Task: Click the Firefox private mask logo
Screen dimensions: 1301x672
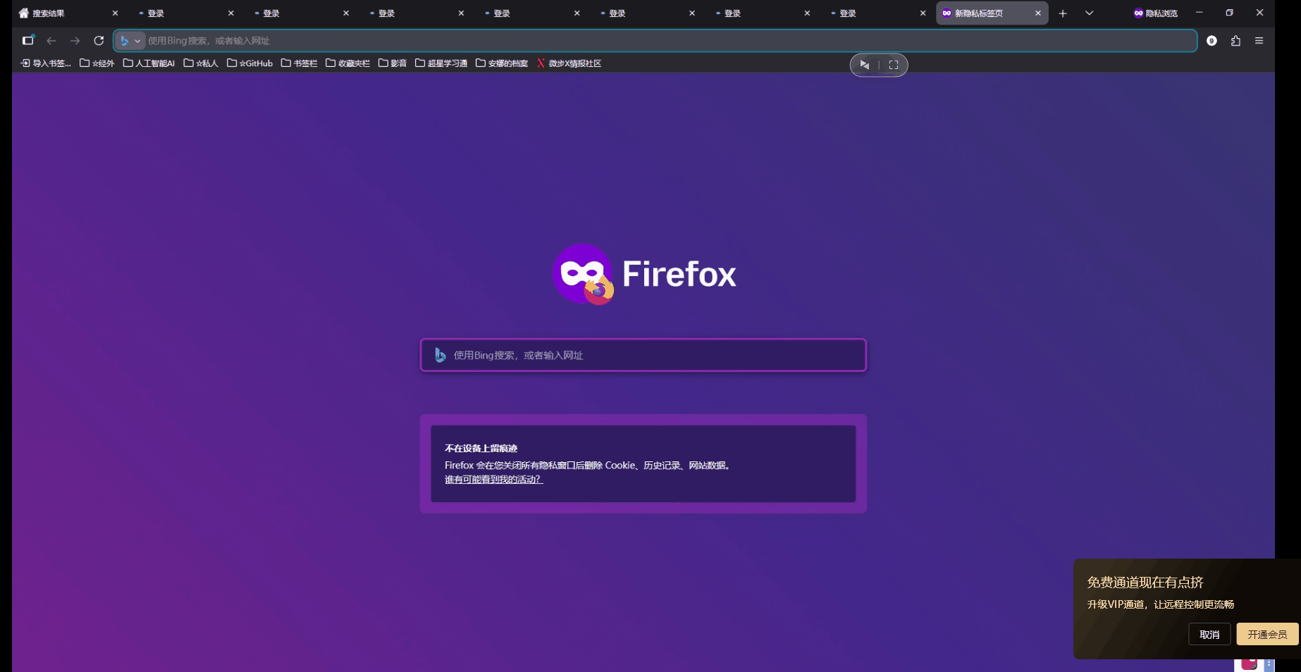Action: pyautogui.click(x=584, y=274)
